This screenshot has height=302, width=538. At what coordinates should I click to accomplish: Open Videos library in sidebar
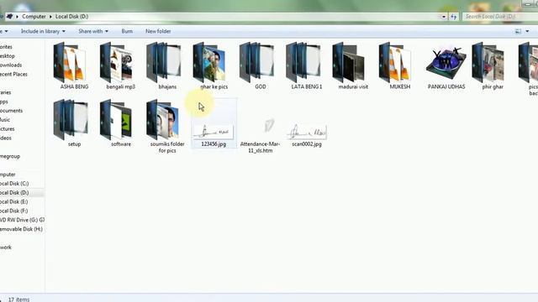(6, 138)
